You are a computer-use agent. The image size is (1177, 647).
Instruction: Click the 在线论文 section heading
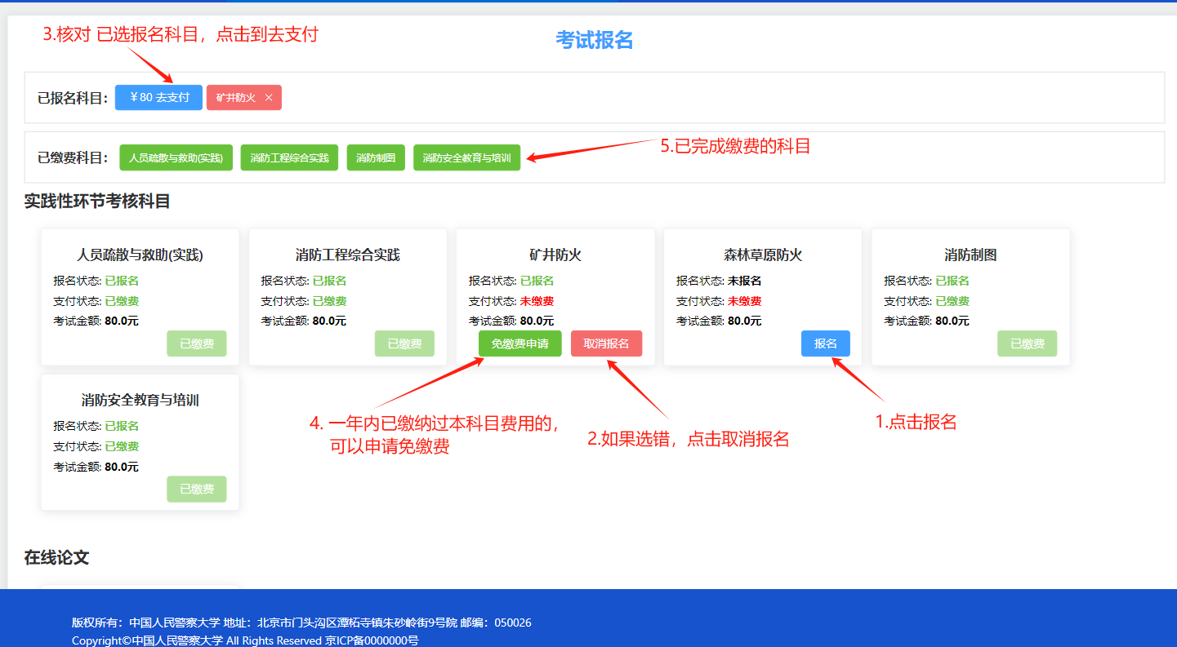pyautogui.click(x=56, y=557)
